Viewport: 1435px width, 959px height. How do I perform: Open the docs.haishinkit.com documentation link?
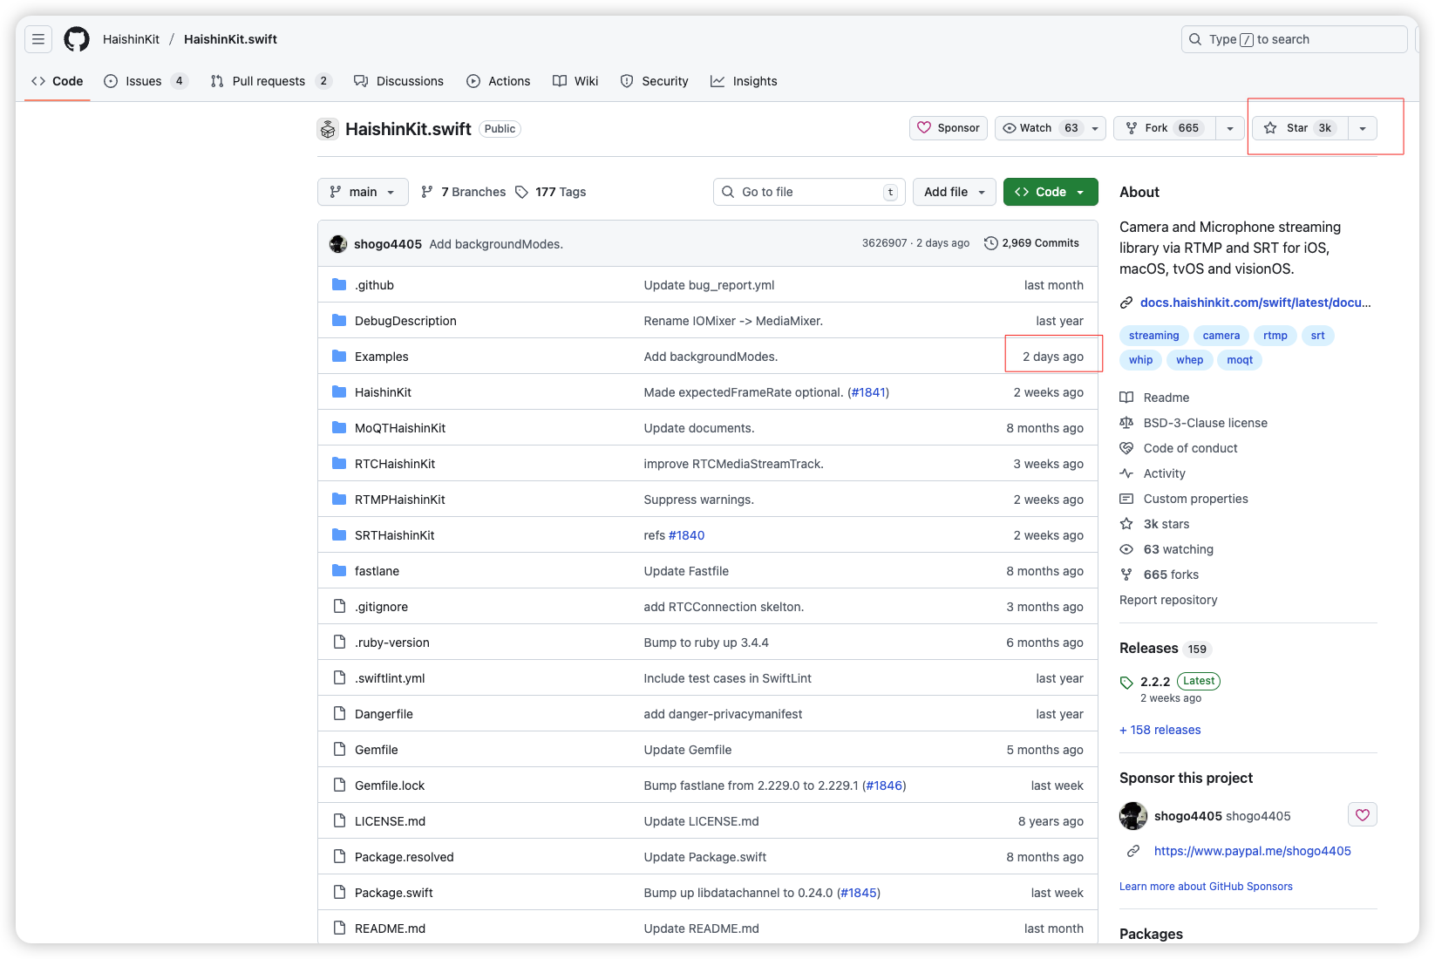1255,303
